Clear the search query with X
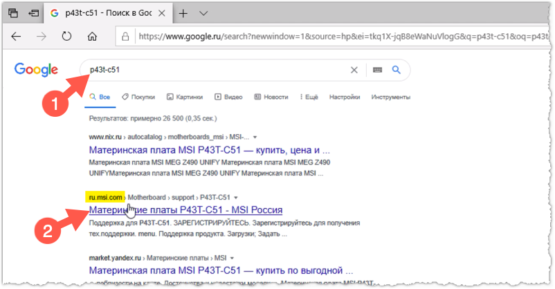Image resolution: width=555 pixels, height=289 pixels. click(354, 70)
